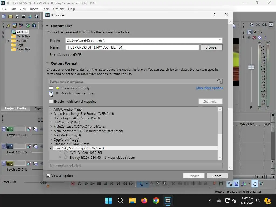Click the Master volume fader handle

[251, 67]
